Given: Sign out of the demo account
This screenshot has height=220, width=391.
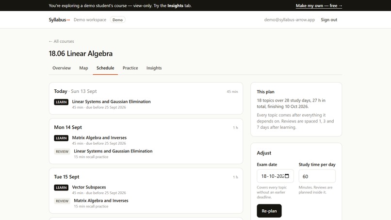Looking at the screenshot, I should (329, 20).
